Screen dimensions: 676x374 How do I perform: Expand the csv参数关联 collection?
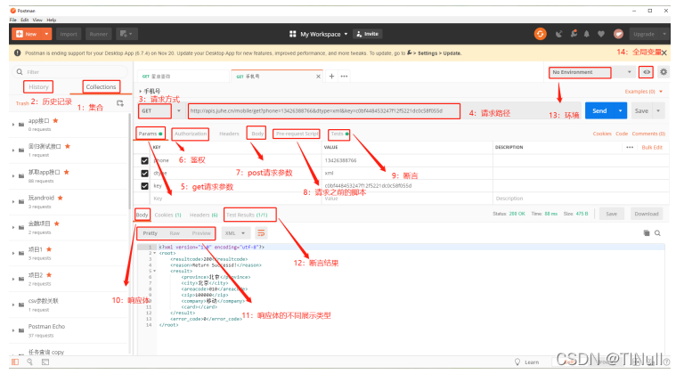click(x=13, y=305)
